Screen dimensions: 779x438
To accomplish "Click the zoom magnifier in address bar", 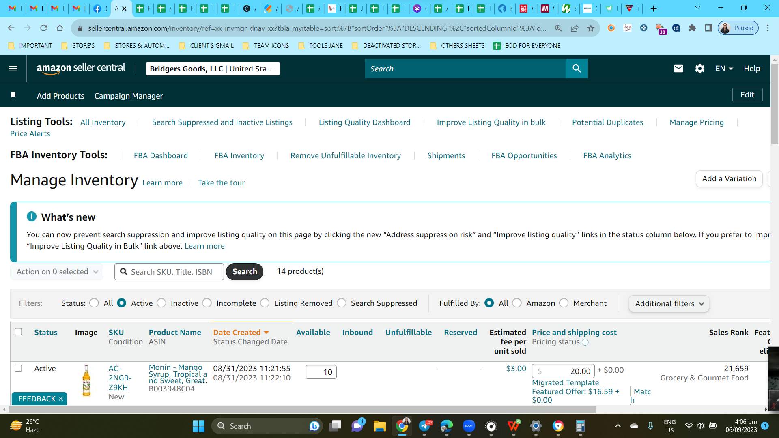I will (558, 28).
